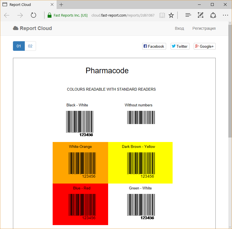The height and width of the screenshot is (229, 232).
Task: Click the Without numbers barcode
Action: pyautogui.click(x=141, y=117)
